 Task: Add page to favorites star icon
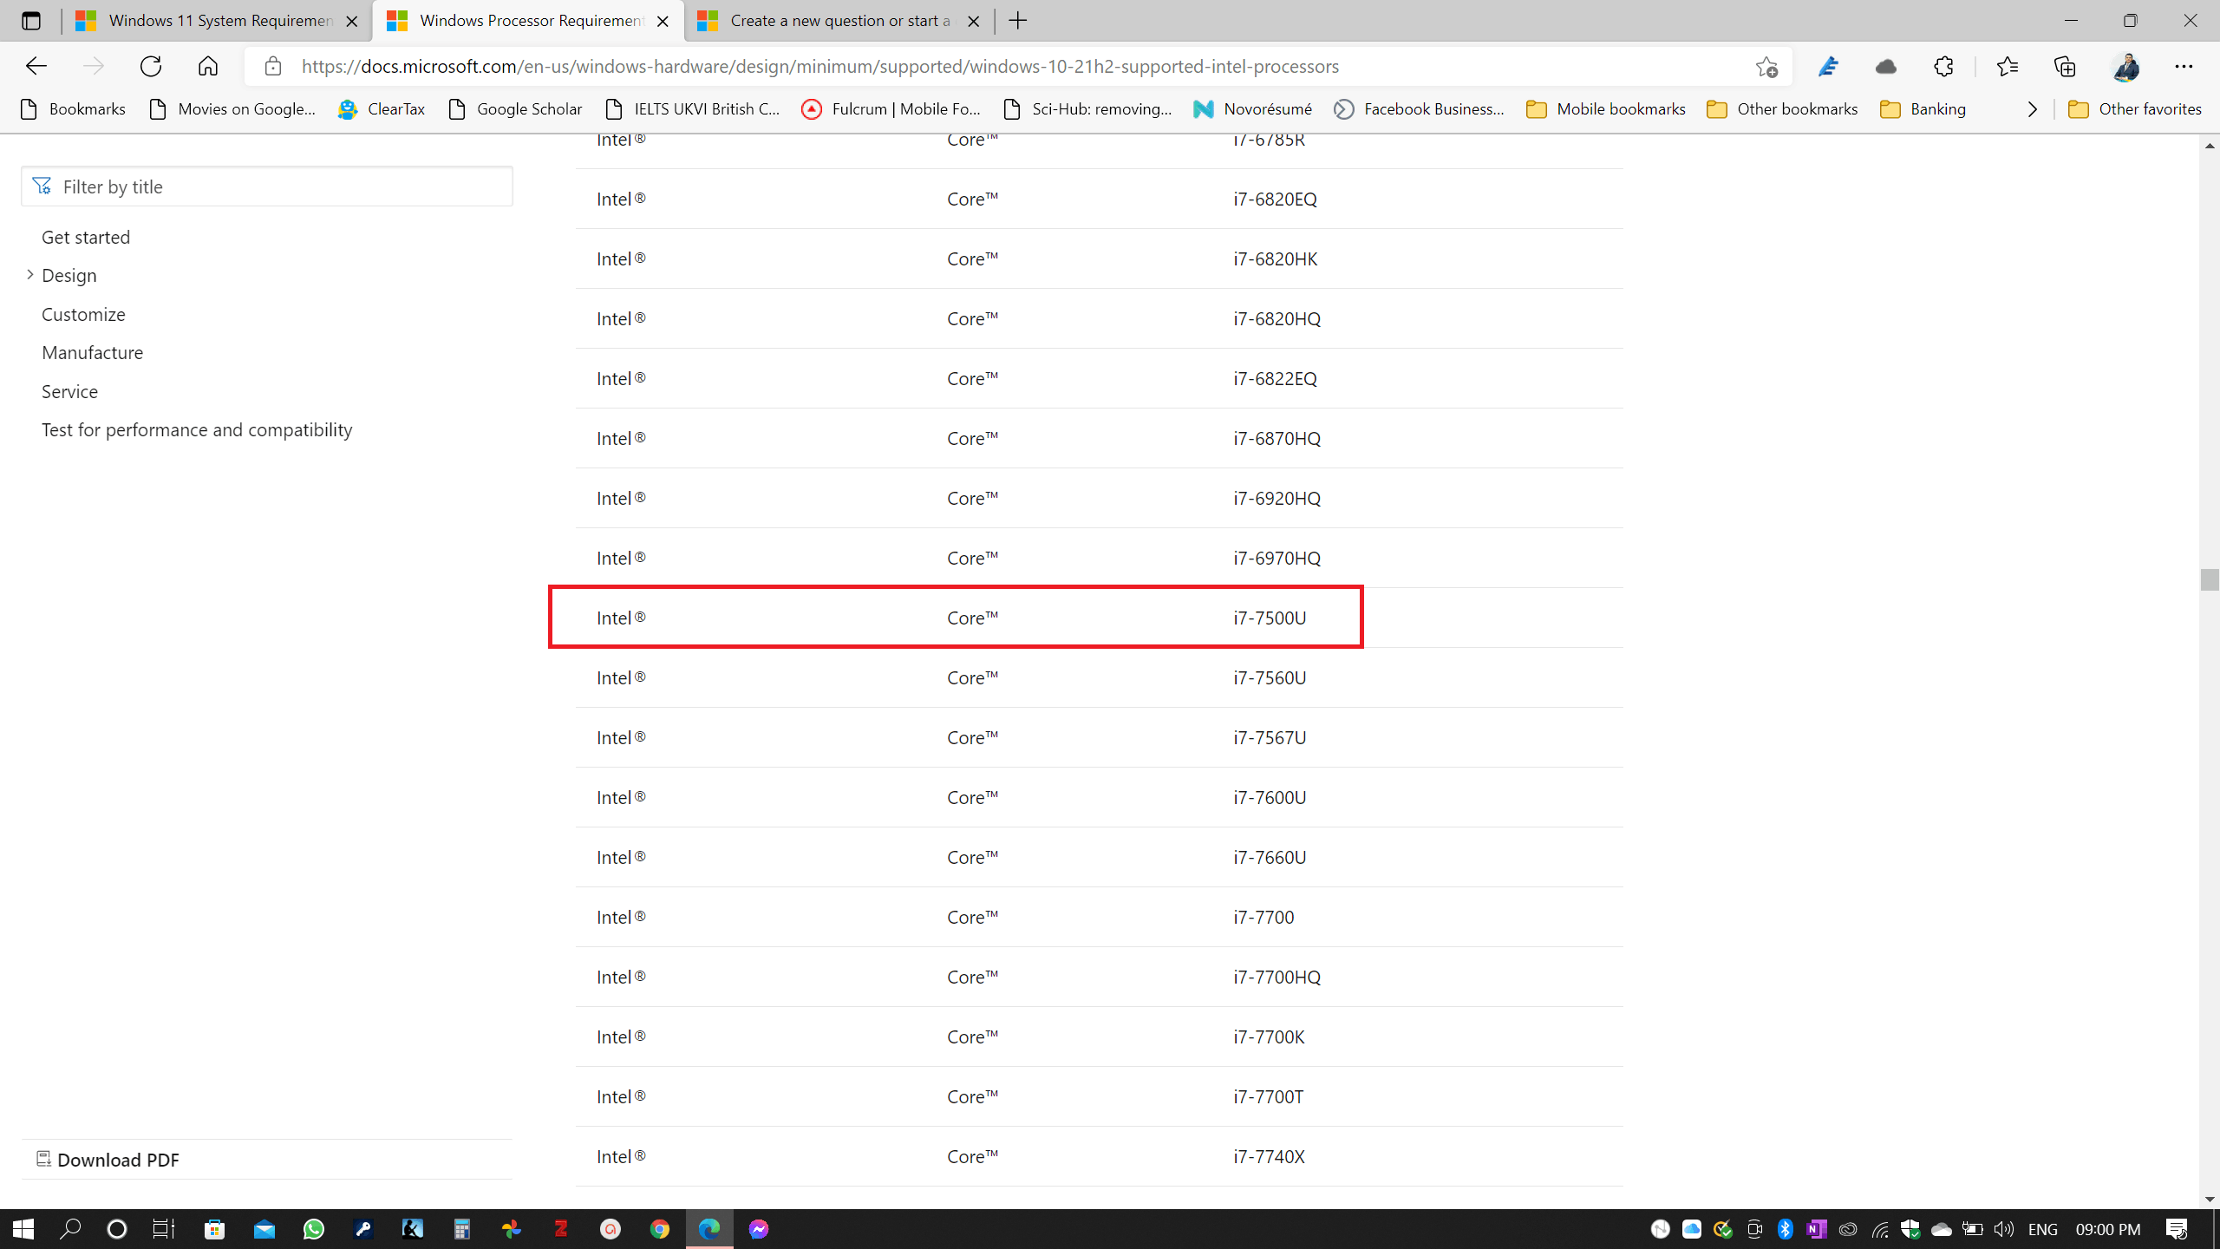pyautogui.click(x=1766, y=67)
